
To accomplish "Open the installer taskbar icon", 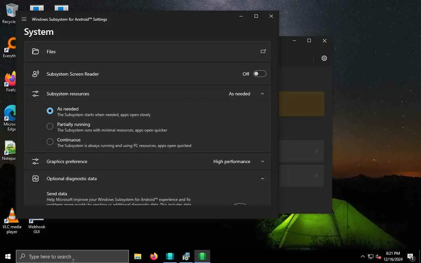I will click(186, 256).
